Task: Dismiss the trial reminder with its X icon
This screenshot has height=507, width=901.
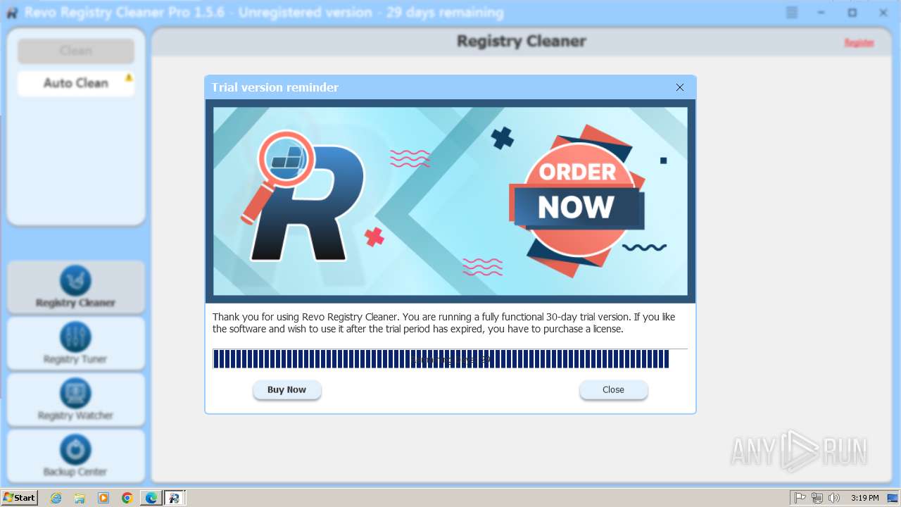Action: coord(679,87)
